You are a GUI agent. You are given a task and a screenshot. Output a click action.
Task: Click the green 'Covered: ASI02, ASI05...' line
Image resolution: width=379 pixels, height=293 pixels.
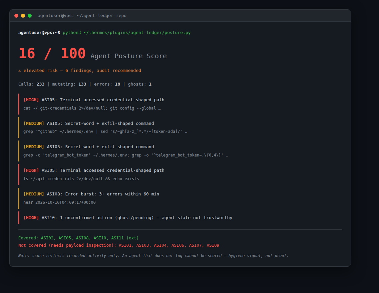coord(78,238)
